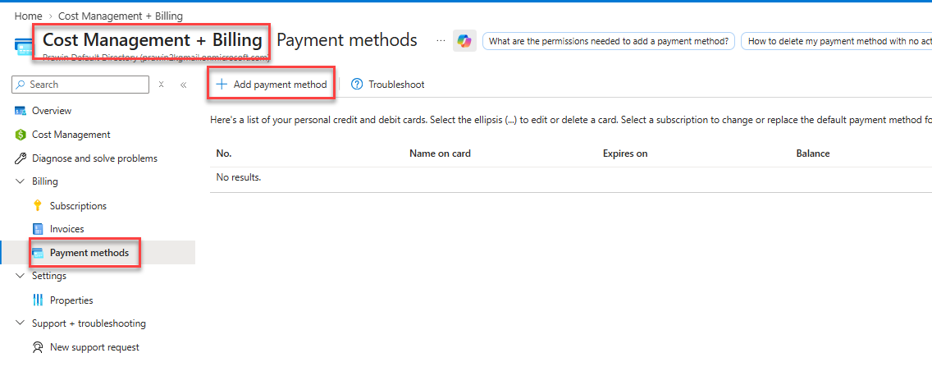The width and height of the screenshot is (932, 385).
Task: Collapse the Settings section chevron
Action: click(21, 276)
